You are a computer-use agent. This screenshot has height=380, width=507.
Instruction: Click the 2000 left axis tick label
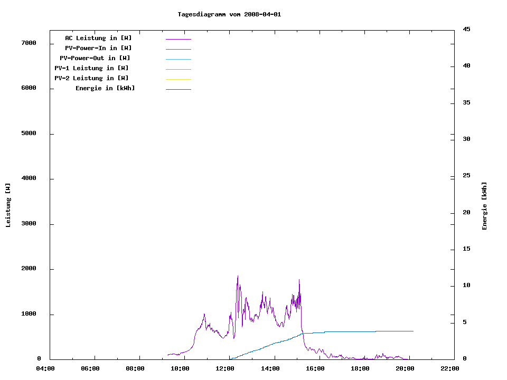(28, 269)
